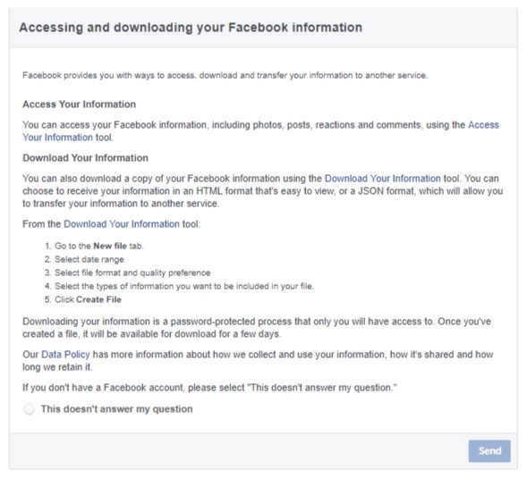Click the Send button

[x=489, y=451]
